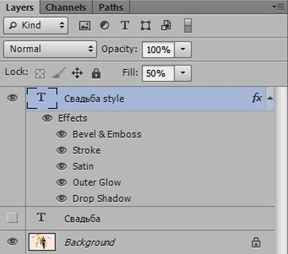Click the Lock all padlock icon
Viewport: 288px width, 254px height.
96,74
